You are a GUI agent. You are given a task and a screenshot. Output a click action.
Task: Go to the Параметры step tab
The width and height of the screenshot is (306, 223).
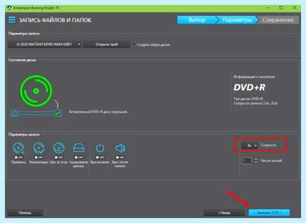[x=237, y=20]
